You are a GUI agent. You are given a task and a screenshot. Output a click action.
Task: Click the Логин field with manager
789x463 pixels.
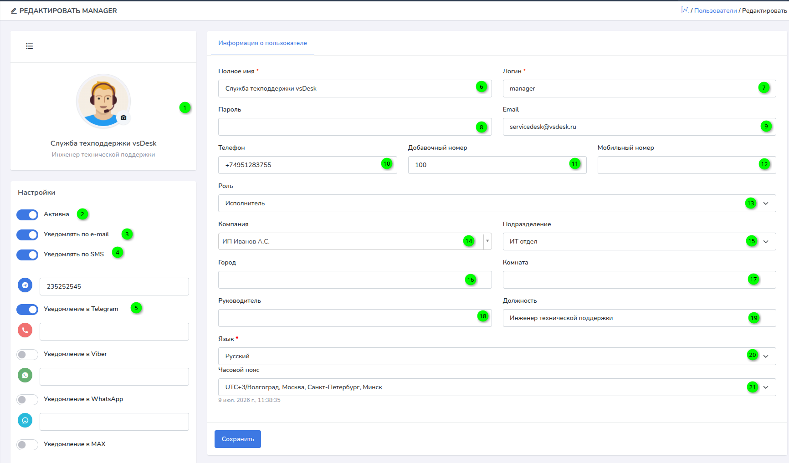click(x=639, y=89)
